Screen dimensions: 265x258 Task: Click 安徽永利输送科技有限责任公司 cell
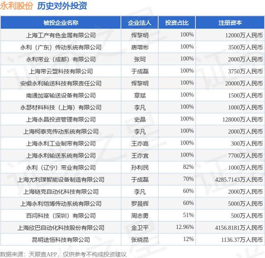click(x=61, y=83)
